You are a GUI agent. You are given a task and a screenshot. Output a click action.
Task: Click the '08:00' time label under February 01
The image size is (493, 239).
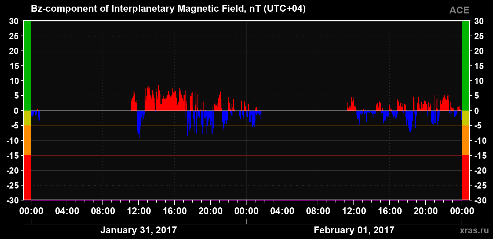pyautogui.click(x=318, y=211)
